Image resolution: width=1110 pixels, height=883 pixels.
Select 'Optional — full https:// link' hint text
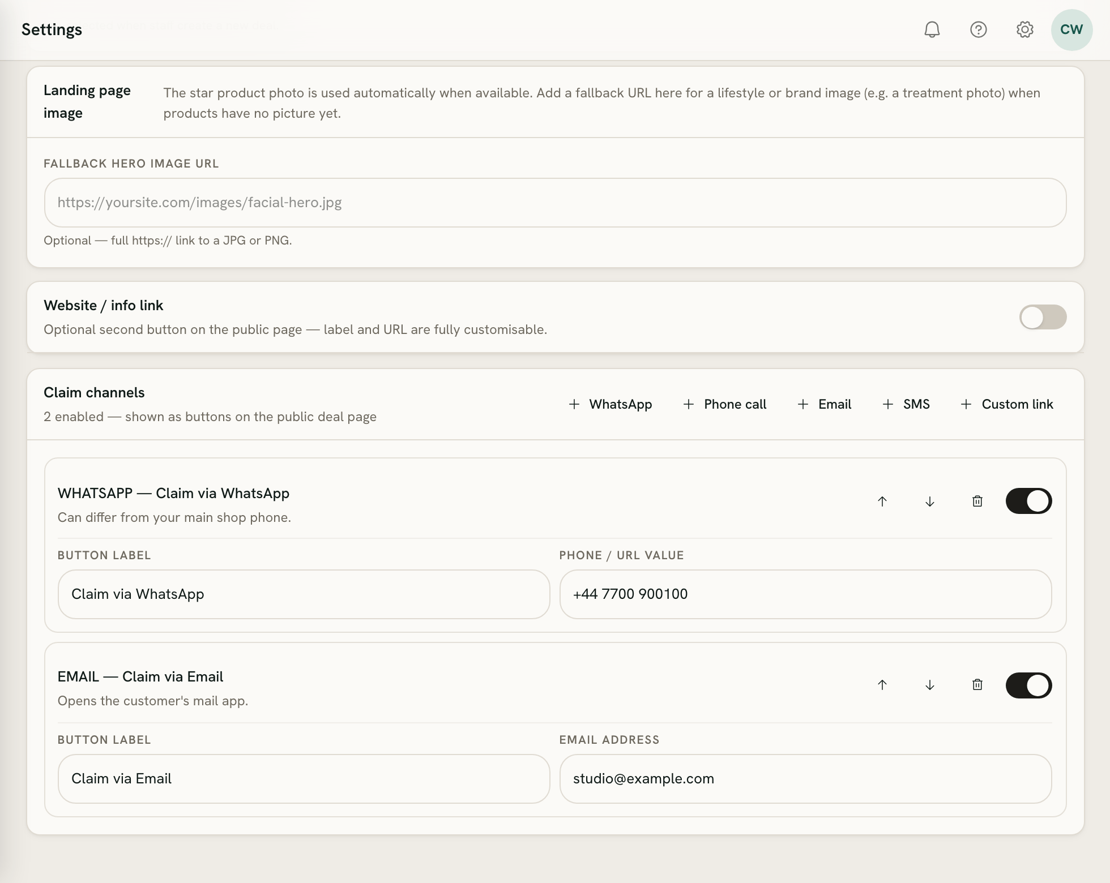point(168,241)
